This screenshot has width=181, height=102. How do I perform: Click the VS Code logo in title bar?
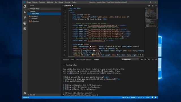click(x=24, y=2)
